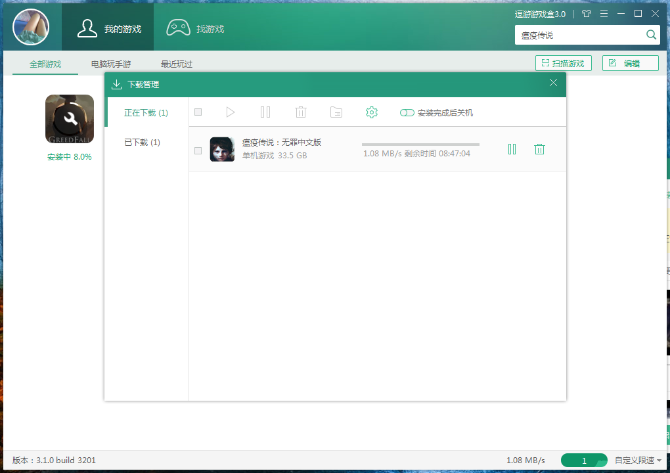Click the 瘟疫传说 game cover icon
This screenshot has height=473, width=670.
point(222,149)
